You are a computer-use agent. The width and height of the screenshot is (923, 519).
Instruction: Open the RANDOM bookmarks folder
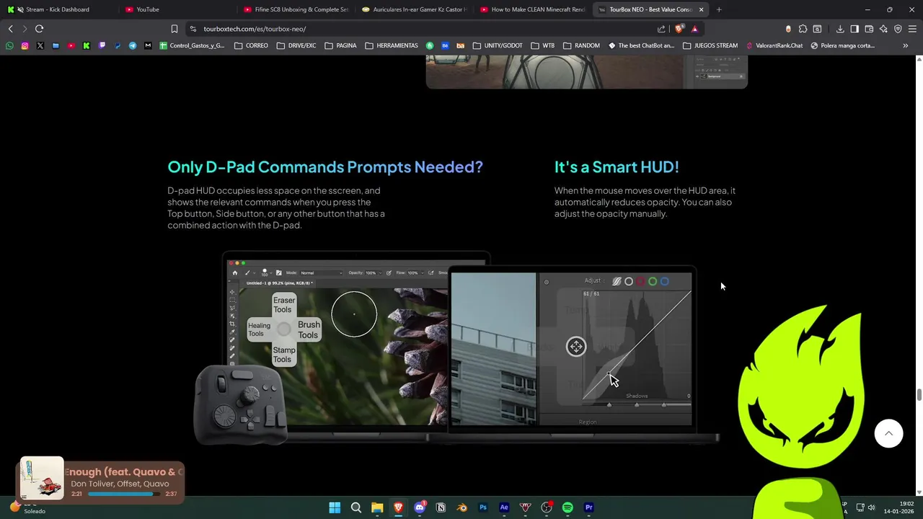(x=581, y=45)
